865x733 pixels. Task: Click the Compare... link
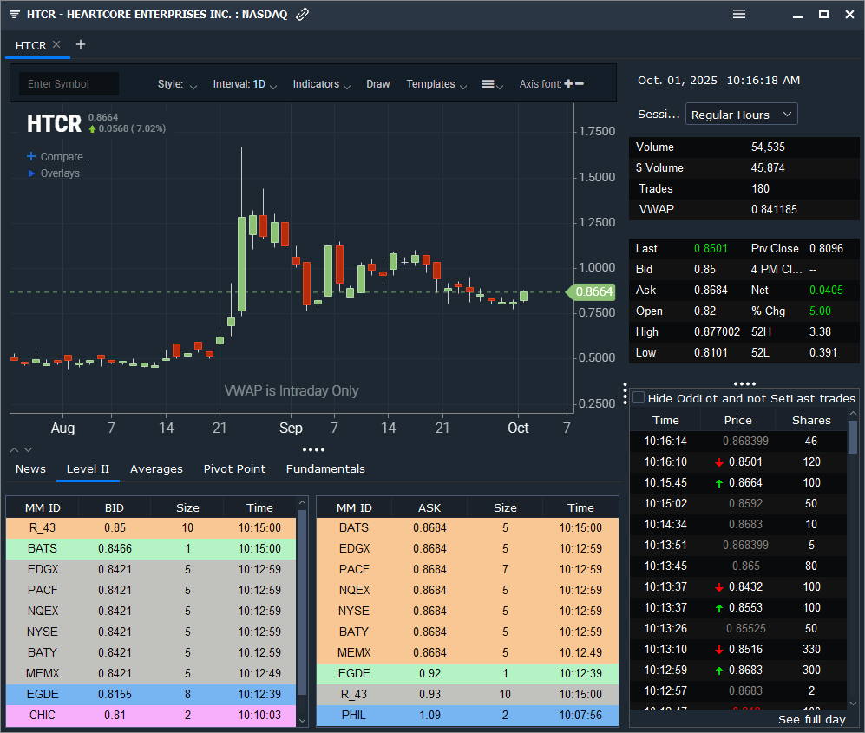click(65, 157)
